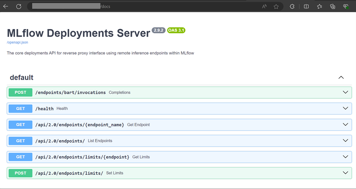Collapse the default section chevron
The image size is (356, 189).
coord(341,78)
